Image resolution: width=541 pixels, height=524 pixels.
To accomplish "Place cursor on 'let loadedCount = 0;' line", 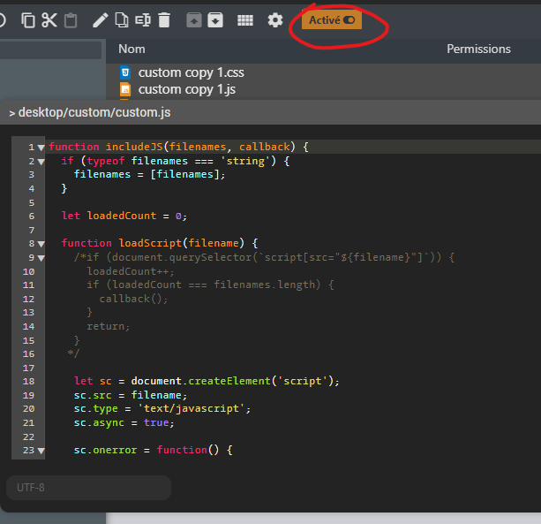I will 124,216.
